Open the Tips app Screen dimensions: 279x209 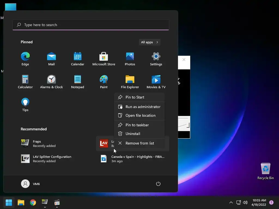tap(25, 105)
